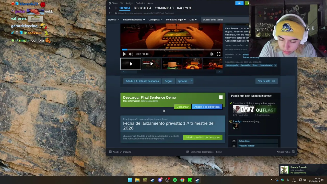Screen dimensions: 327x184
Task: Go forward with the Steam forward arrow
Action: coord(115,8)
